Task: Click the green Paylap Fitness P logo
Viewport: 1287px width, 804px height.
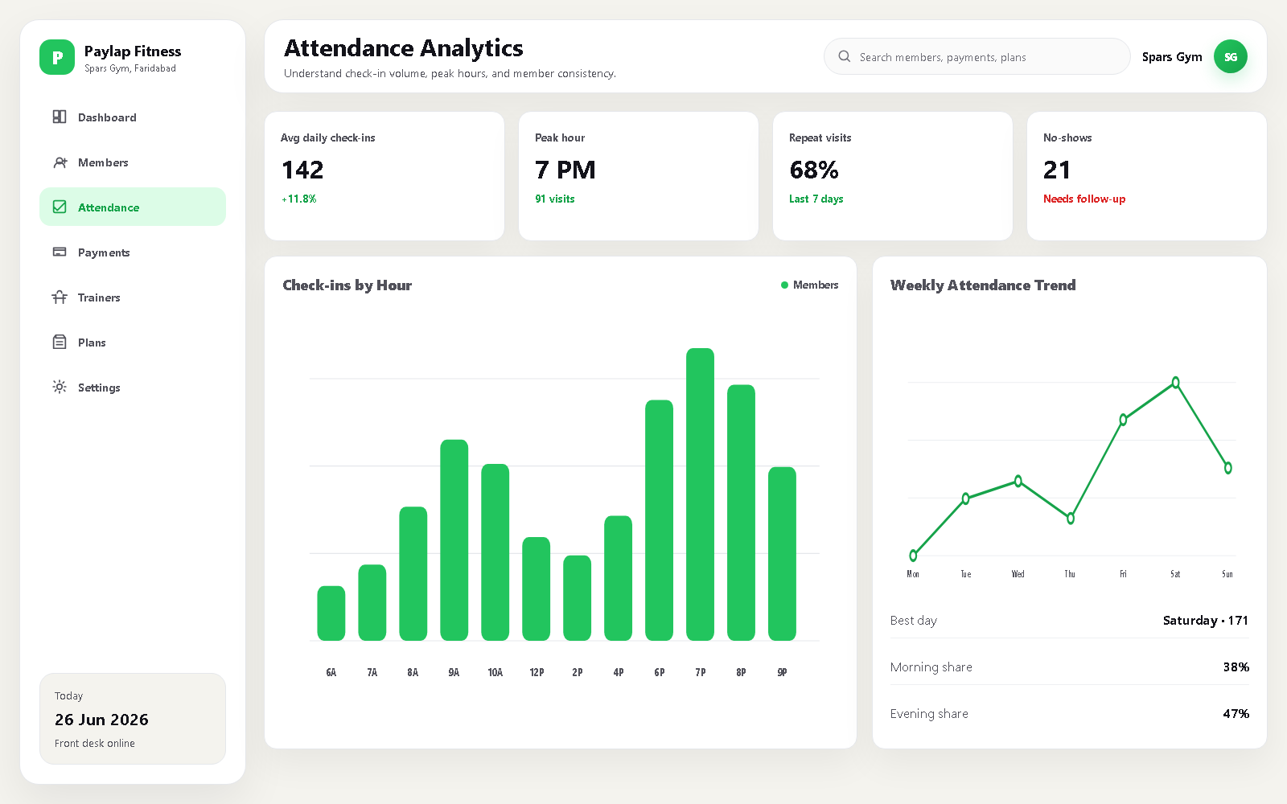Action: (57, 57)
